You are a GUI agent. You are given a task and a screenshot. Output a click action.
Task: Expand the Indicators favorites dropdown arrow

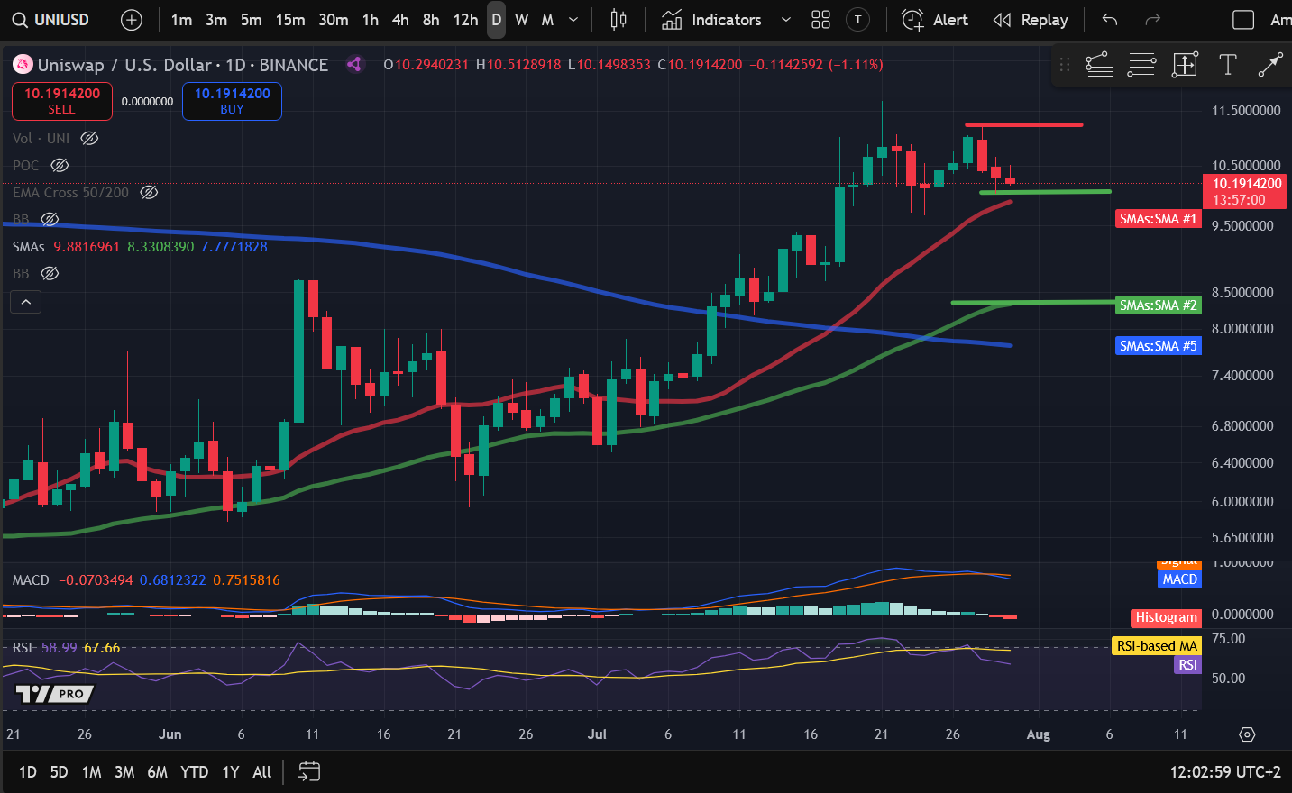tap(786, 20)
